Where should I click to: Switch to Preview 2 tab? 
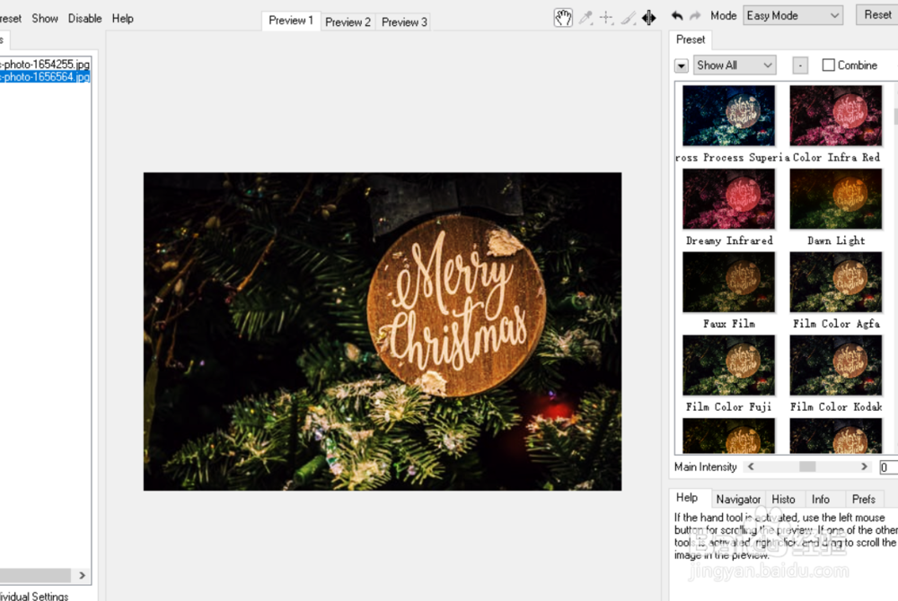[348, 22]
